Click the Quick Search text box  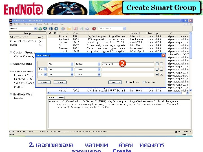pyautogui.click(x=111, y=28)
